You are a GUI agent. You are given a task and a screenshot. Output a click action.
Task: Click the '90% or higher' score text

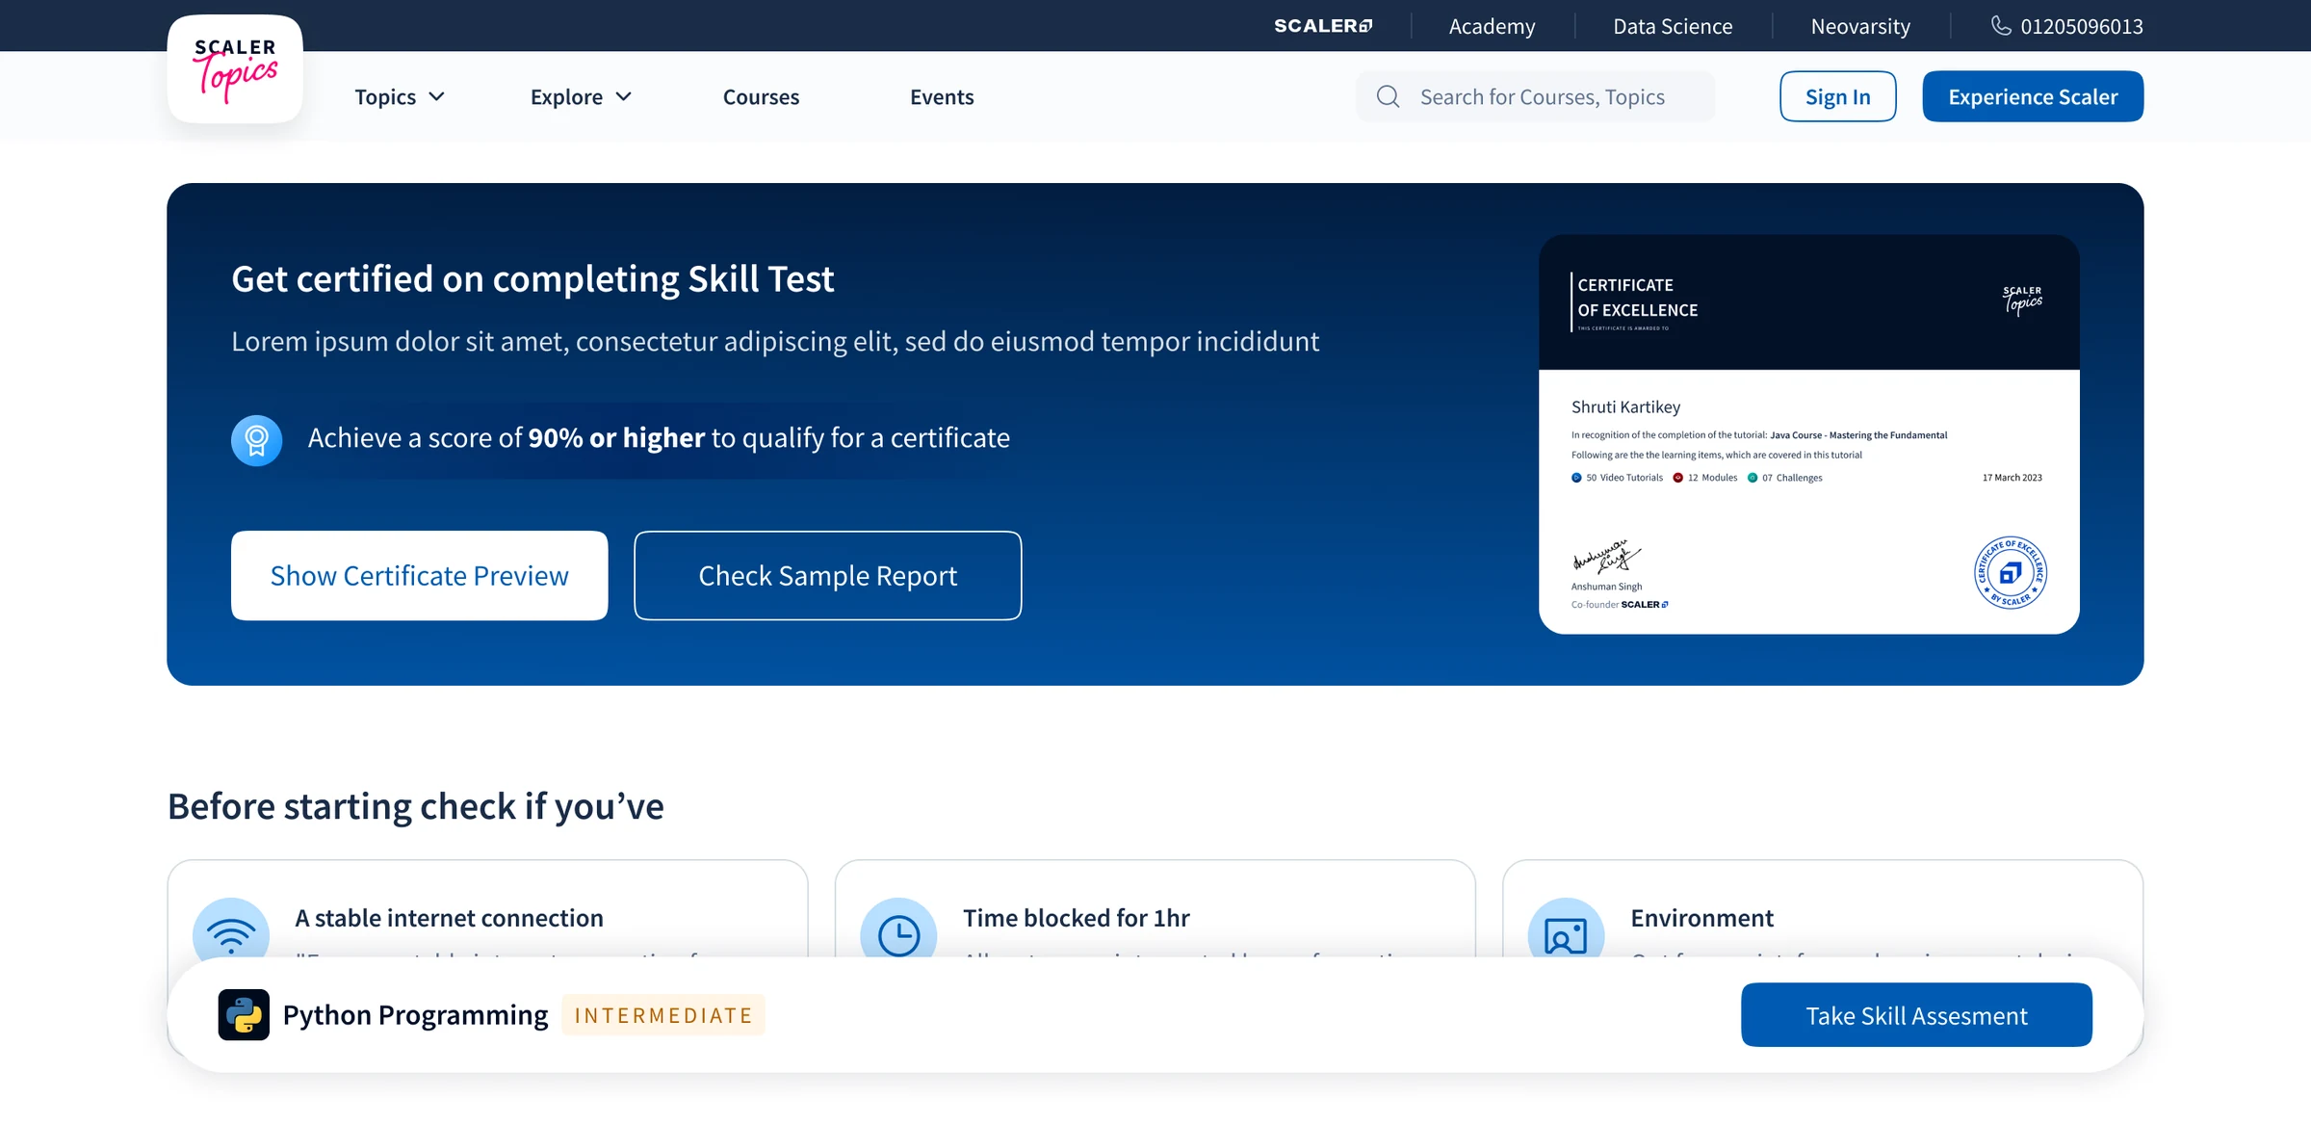click(x=617, y=438)
